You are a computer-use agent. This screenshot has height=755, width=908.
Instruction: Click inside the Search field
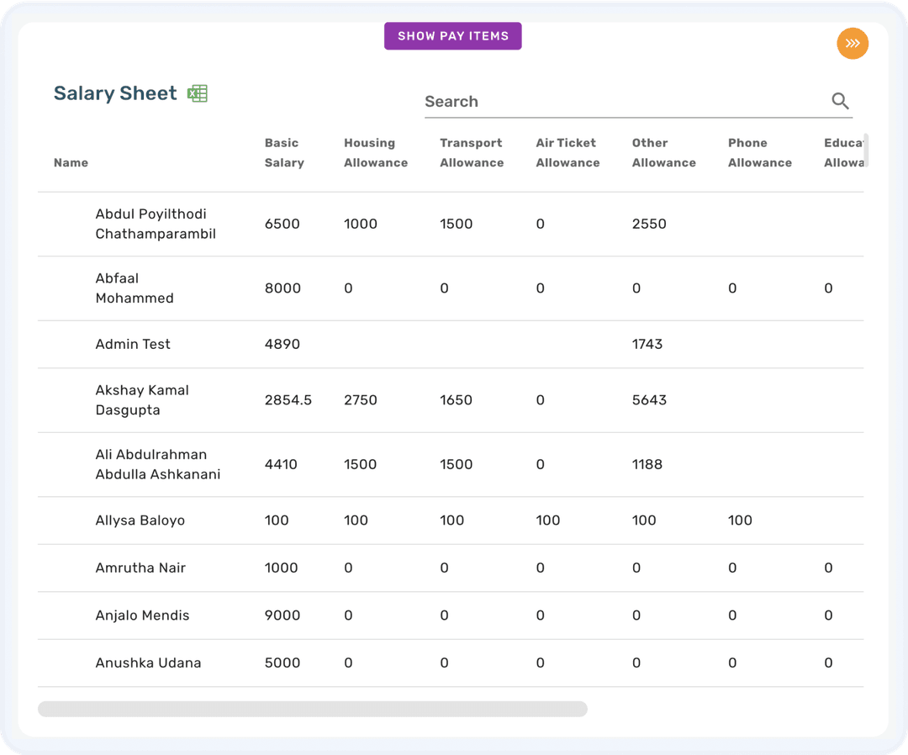coord(589,101)
